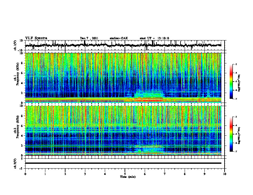Click the time axis tick label "0"
Viewport: 253px width, 195px height.
click(x=25, y=174)
